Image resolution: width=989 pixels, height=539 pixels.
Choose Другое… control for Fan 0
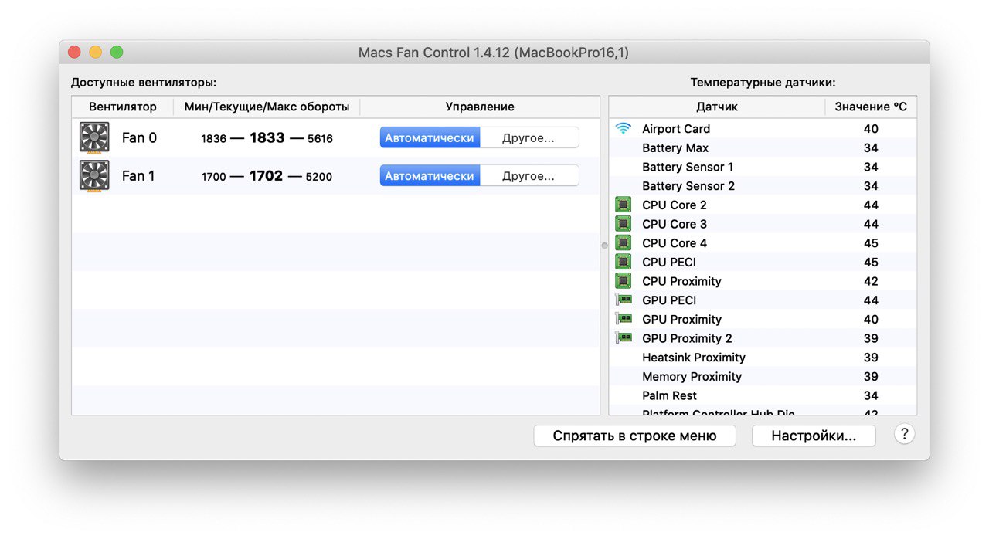click(528, 138)
